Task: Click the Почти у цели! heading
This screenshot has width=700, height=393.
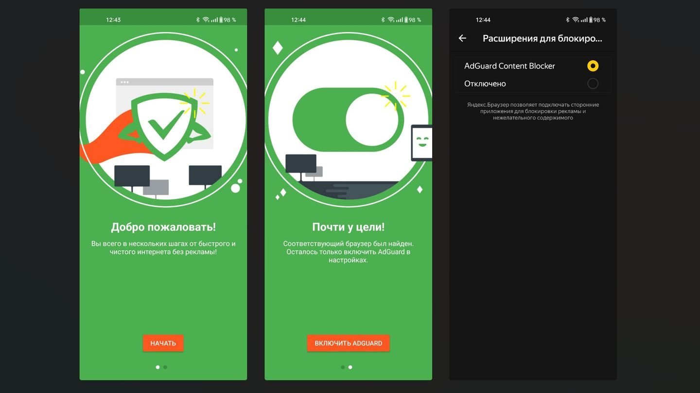Action: [x=348, y=227]
